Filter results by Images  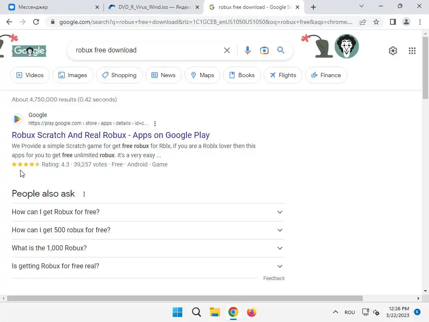click(73, 75)
